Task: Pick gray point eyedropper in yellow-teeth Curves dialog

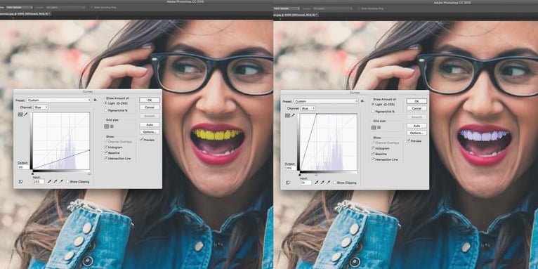Action: (x=55, y=181)
